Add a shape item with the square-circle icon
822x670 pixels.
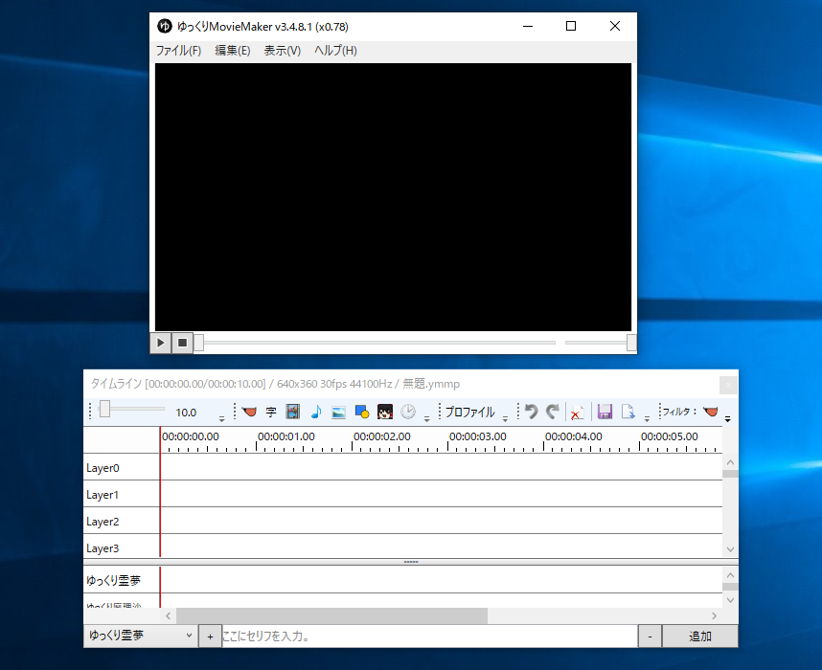[x=362, y=412]
